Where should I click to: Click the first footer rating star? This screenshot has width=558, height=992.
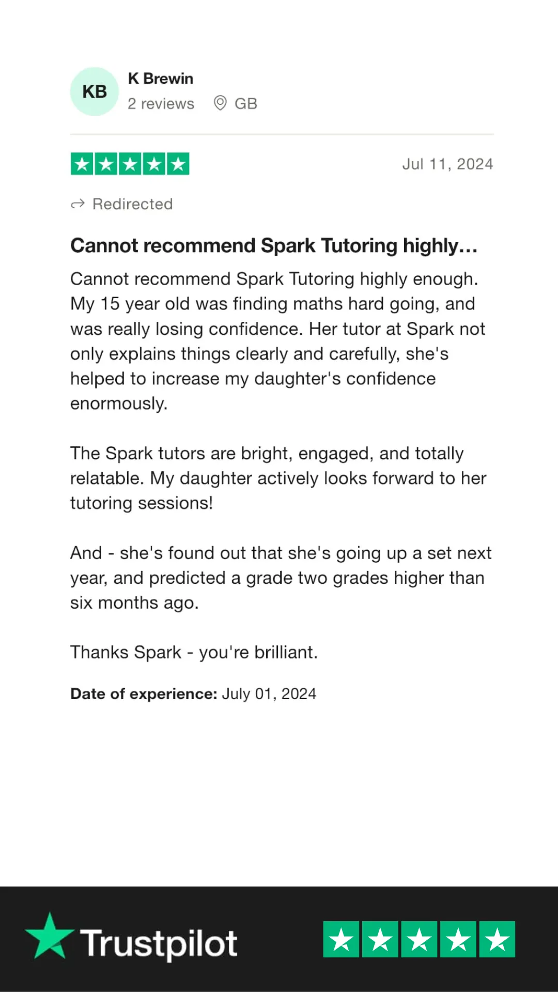(x=341, y=939)
